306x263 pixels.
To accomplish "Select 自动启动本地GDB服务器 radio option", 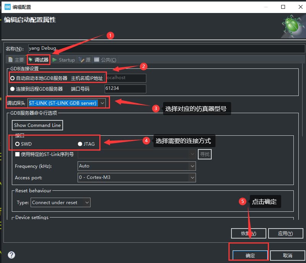I will coord(13,78).
